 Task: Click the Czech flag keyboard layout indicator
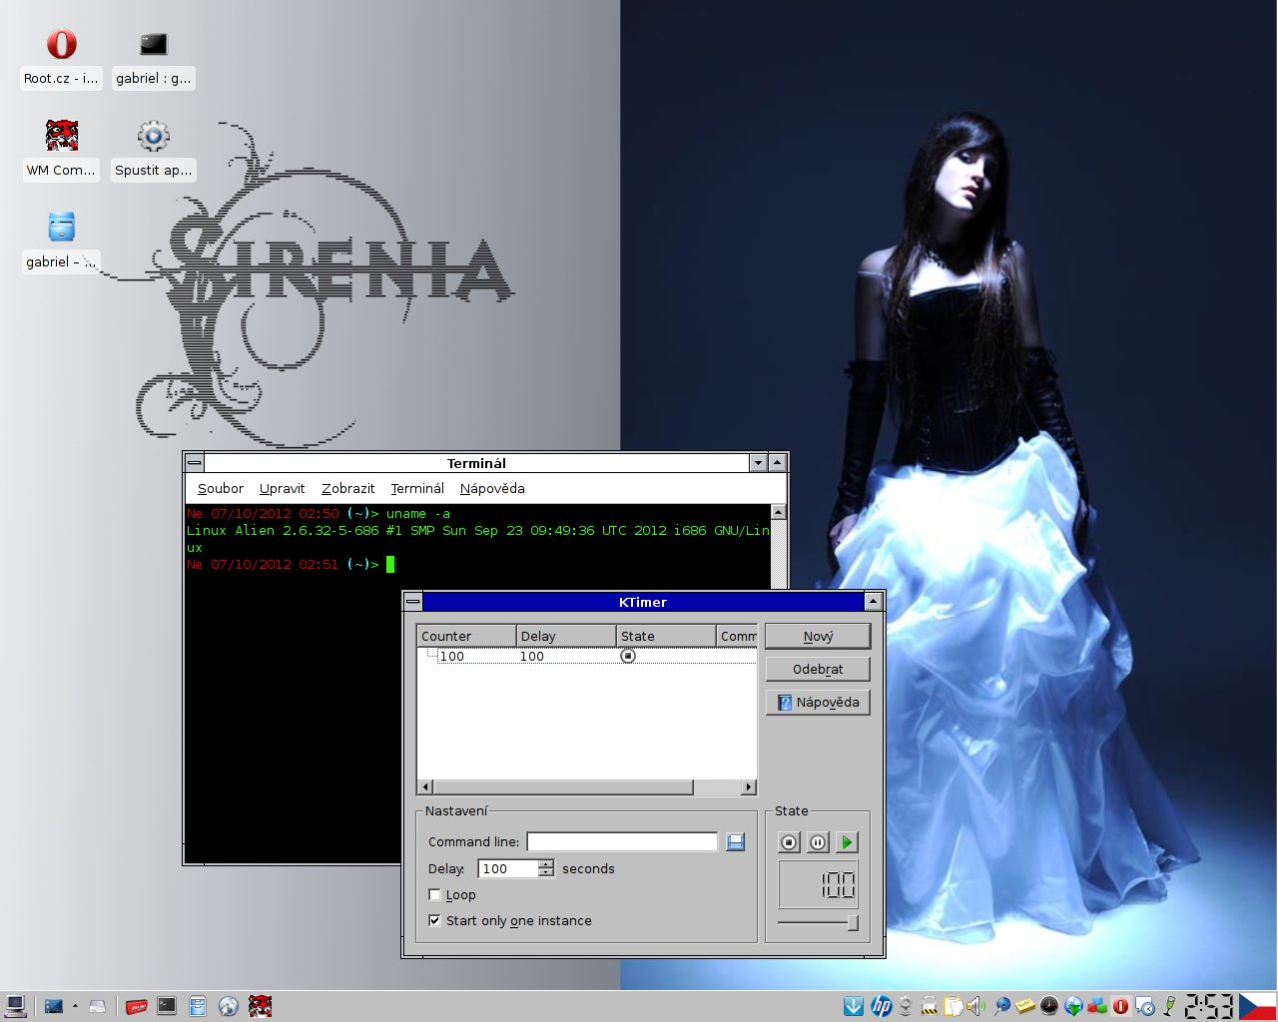pos(1257,1006)
